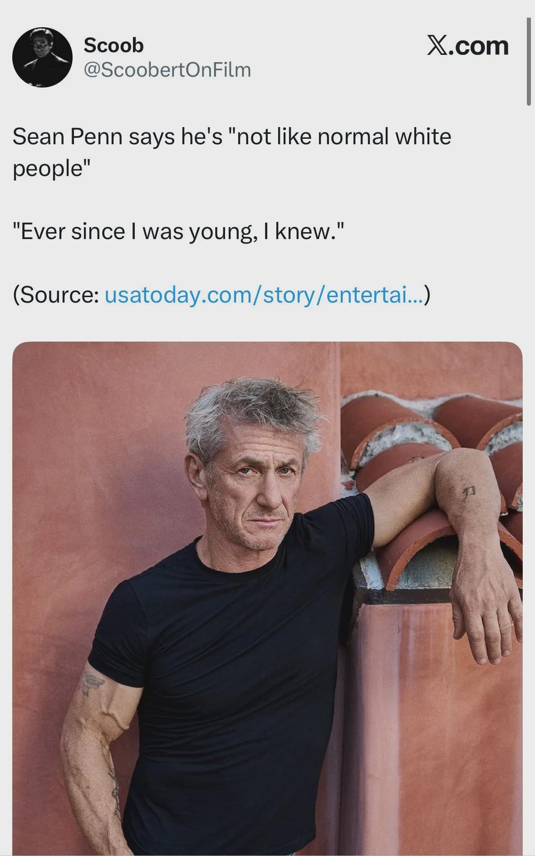Screen dimensions: 535x856
Task: Click the quote "Ever since I was young, I knew."
Action: (178, 231)
